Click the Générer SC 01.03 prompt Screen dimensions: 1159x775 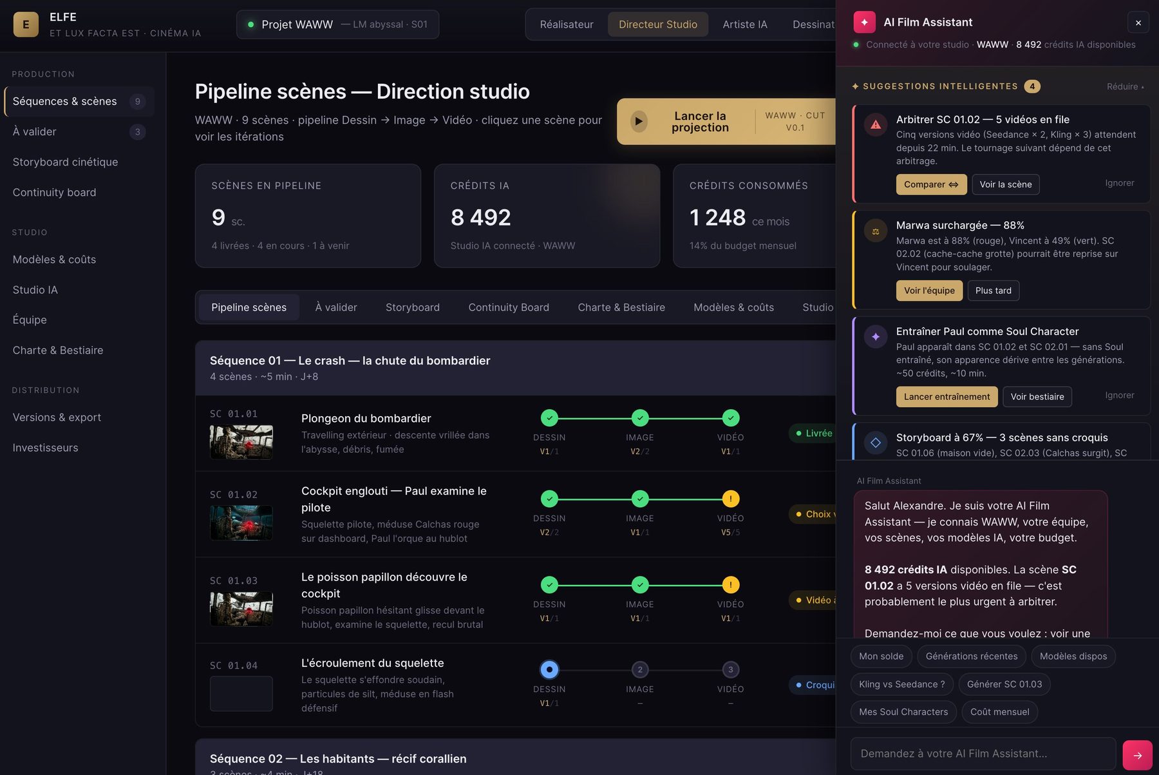1004,684
